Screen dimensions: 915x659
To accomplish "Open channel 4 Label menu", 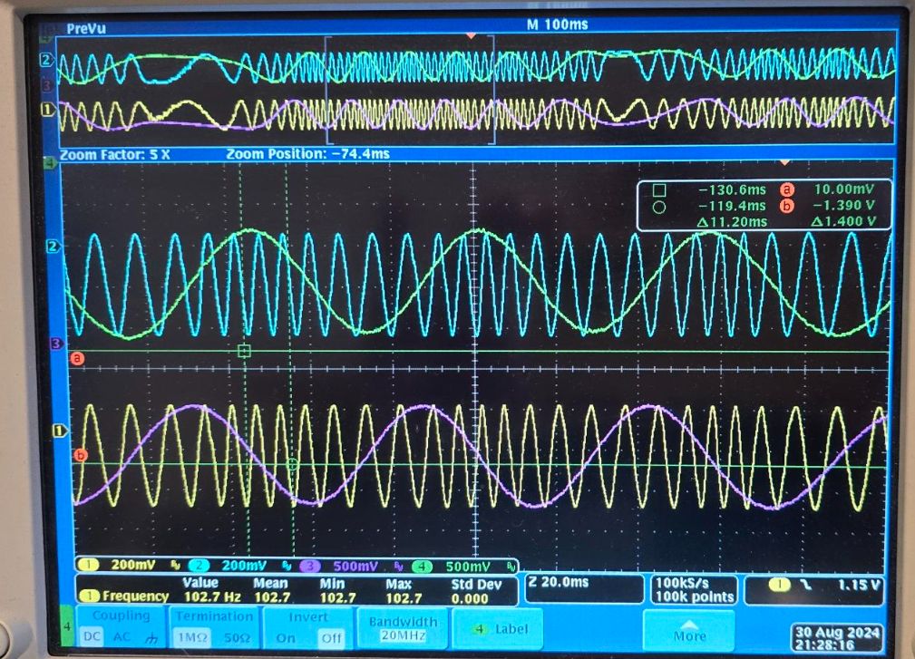I will click(x=499, y=628).
